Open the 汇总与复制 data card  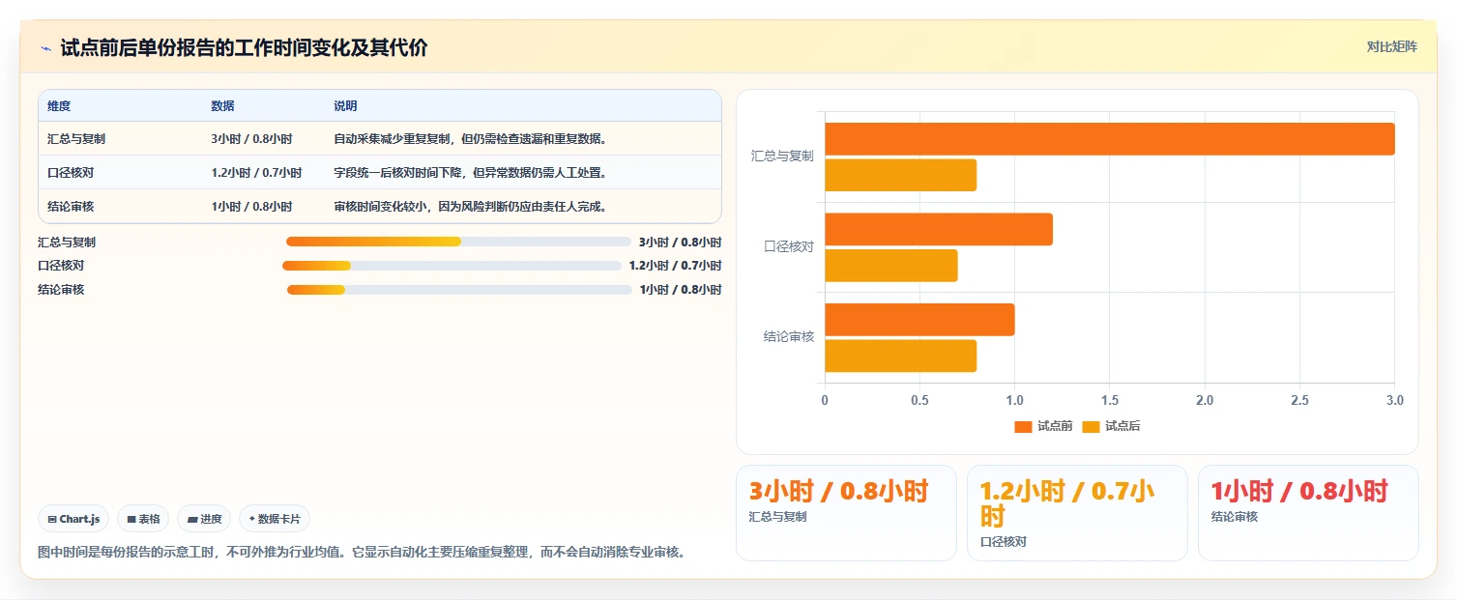[846, 513]
